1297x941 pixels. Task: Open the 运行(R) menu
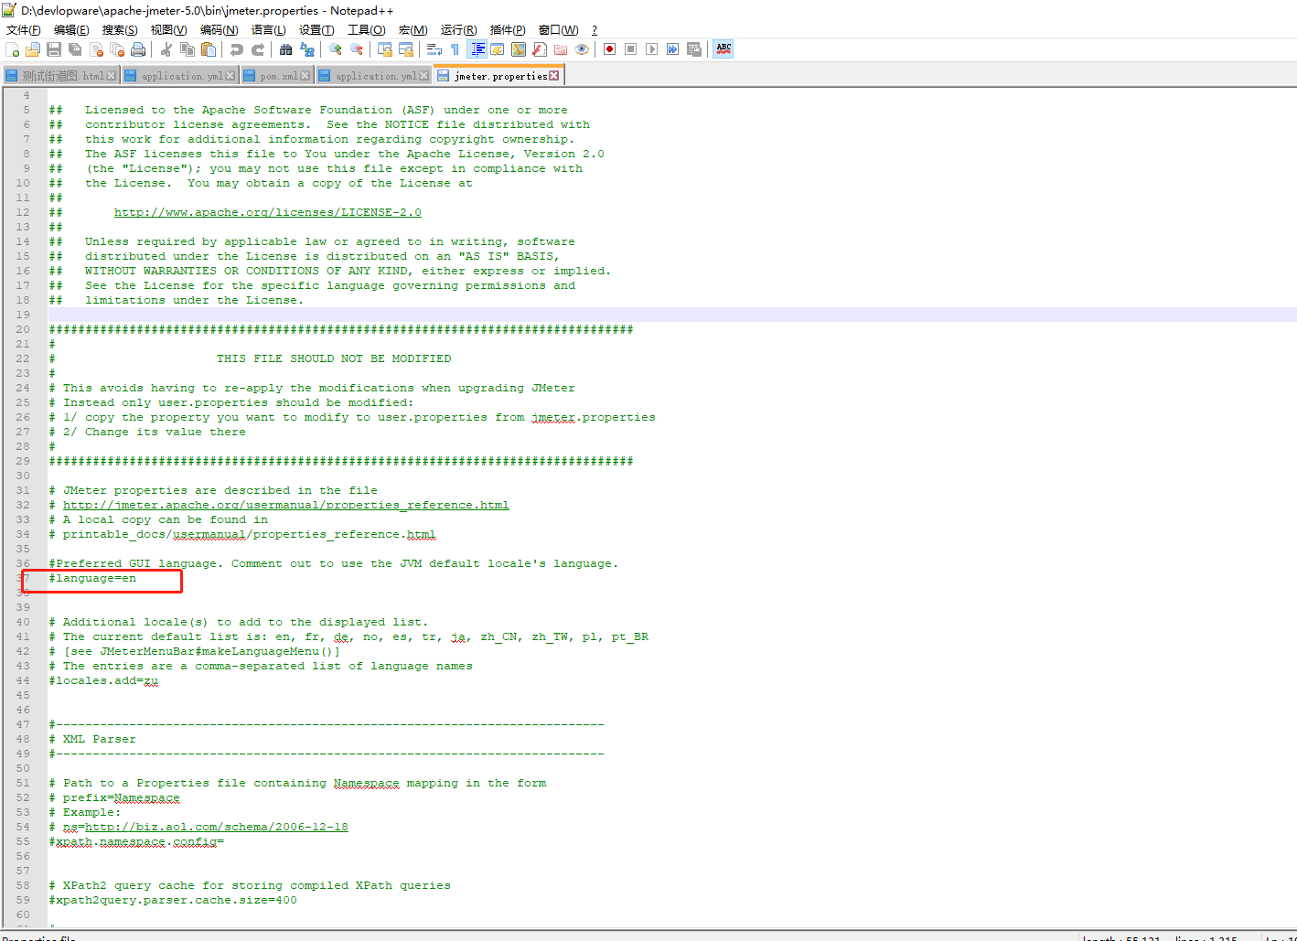click(x=459, y=30)
